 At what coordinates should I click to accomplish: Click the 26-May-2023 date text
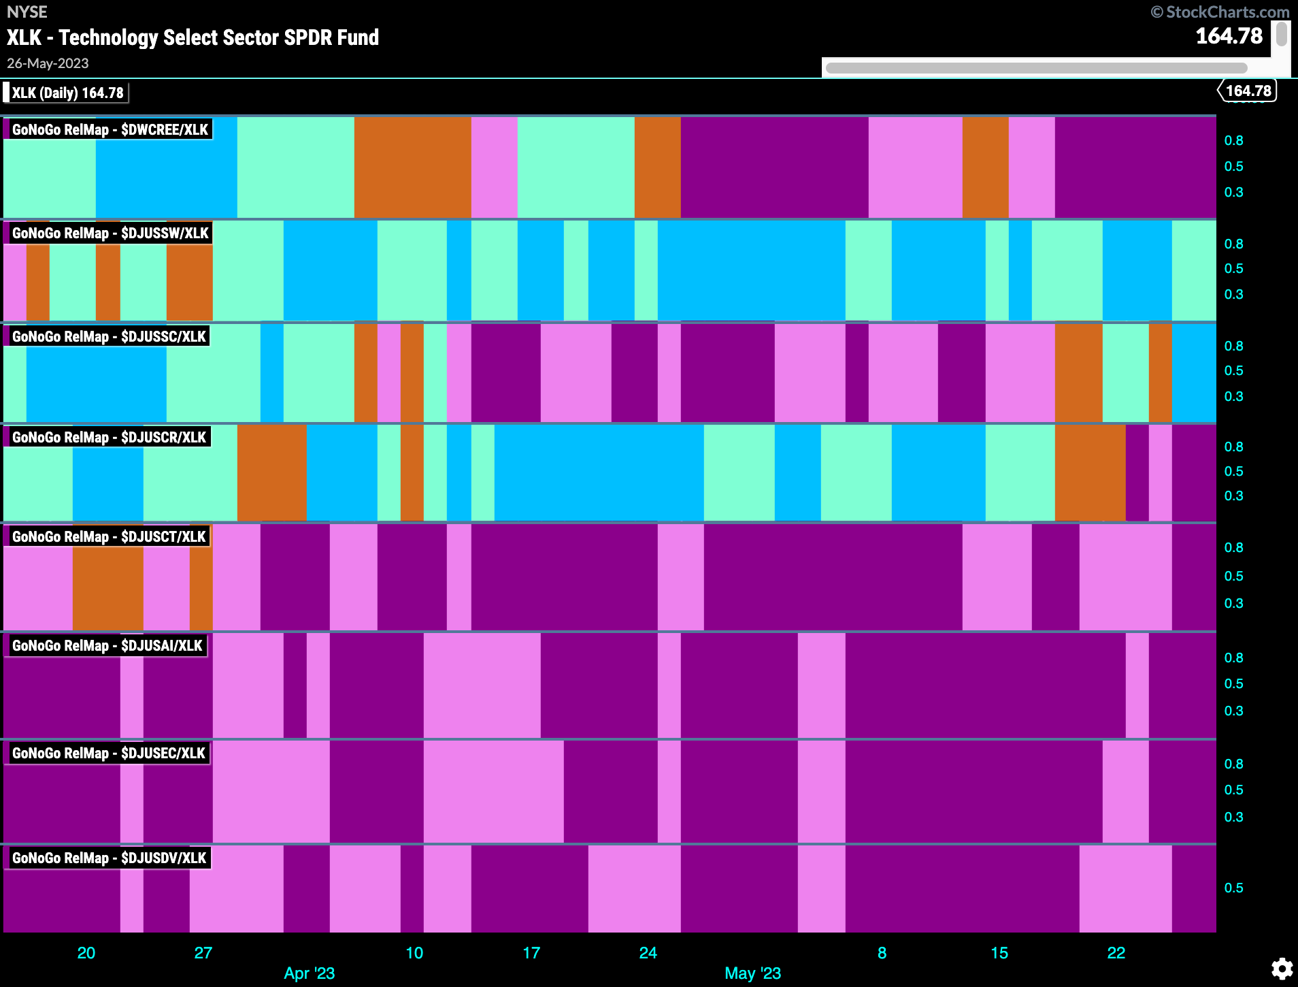pos(48,63)
